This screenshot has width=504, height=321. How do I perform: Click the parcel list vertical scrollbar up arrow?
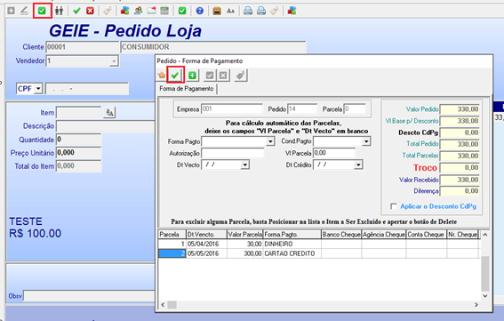[485, 235]
